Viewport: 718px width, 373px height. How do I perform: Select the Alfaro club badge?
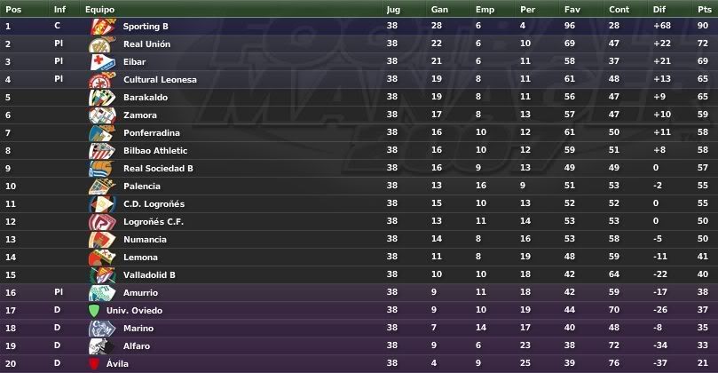pos(103,346)
